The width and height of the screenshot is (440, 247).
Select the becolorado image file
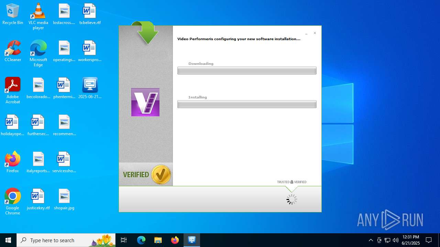[x=38, y=89]
